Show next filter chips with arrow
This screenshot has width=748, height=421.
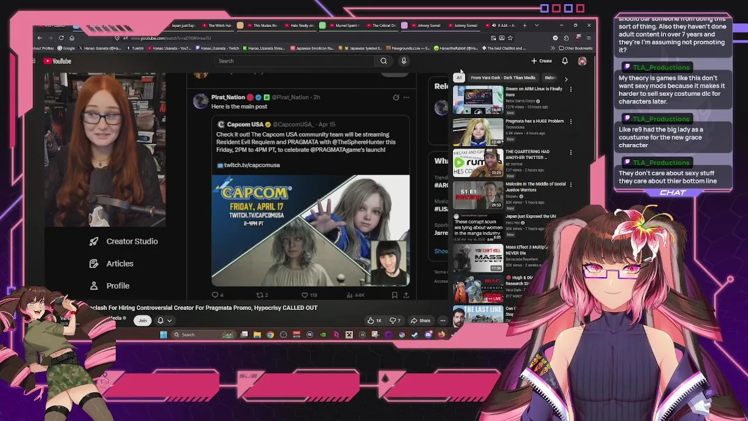566,78
